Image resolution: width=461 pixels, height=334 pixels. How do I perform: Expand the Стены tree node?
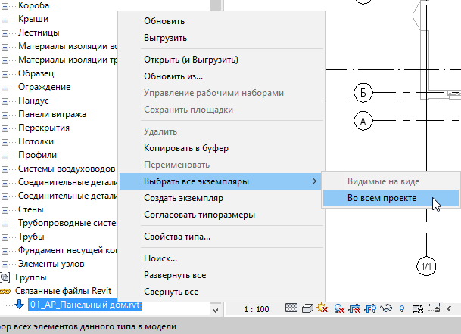(x=5, y=210)
